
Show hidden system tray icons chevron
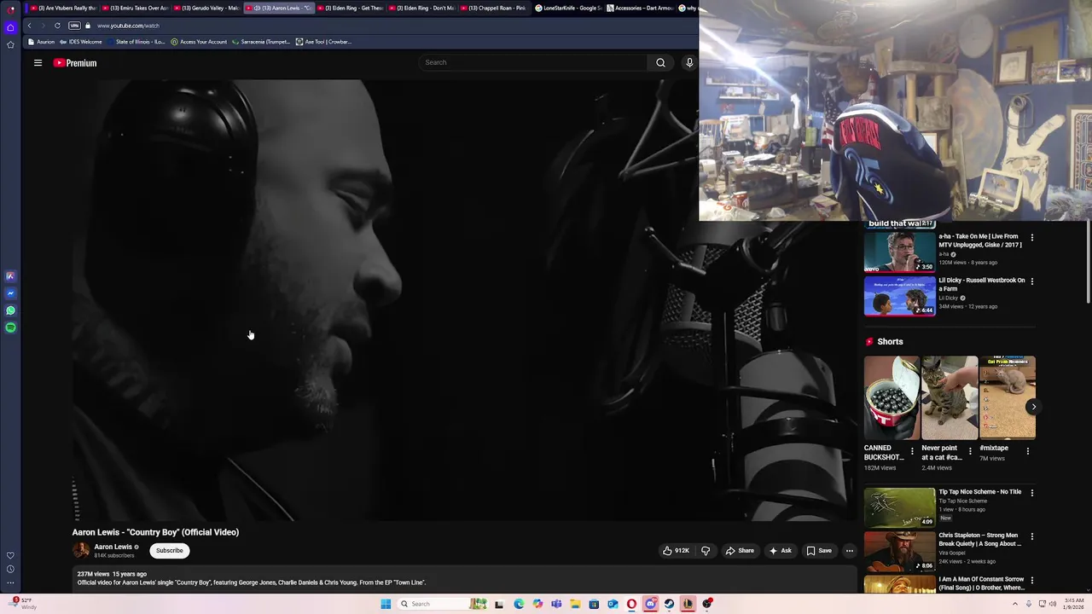point(1014,604)
